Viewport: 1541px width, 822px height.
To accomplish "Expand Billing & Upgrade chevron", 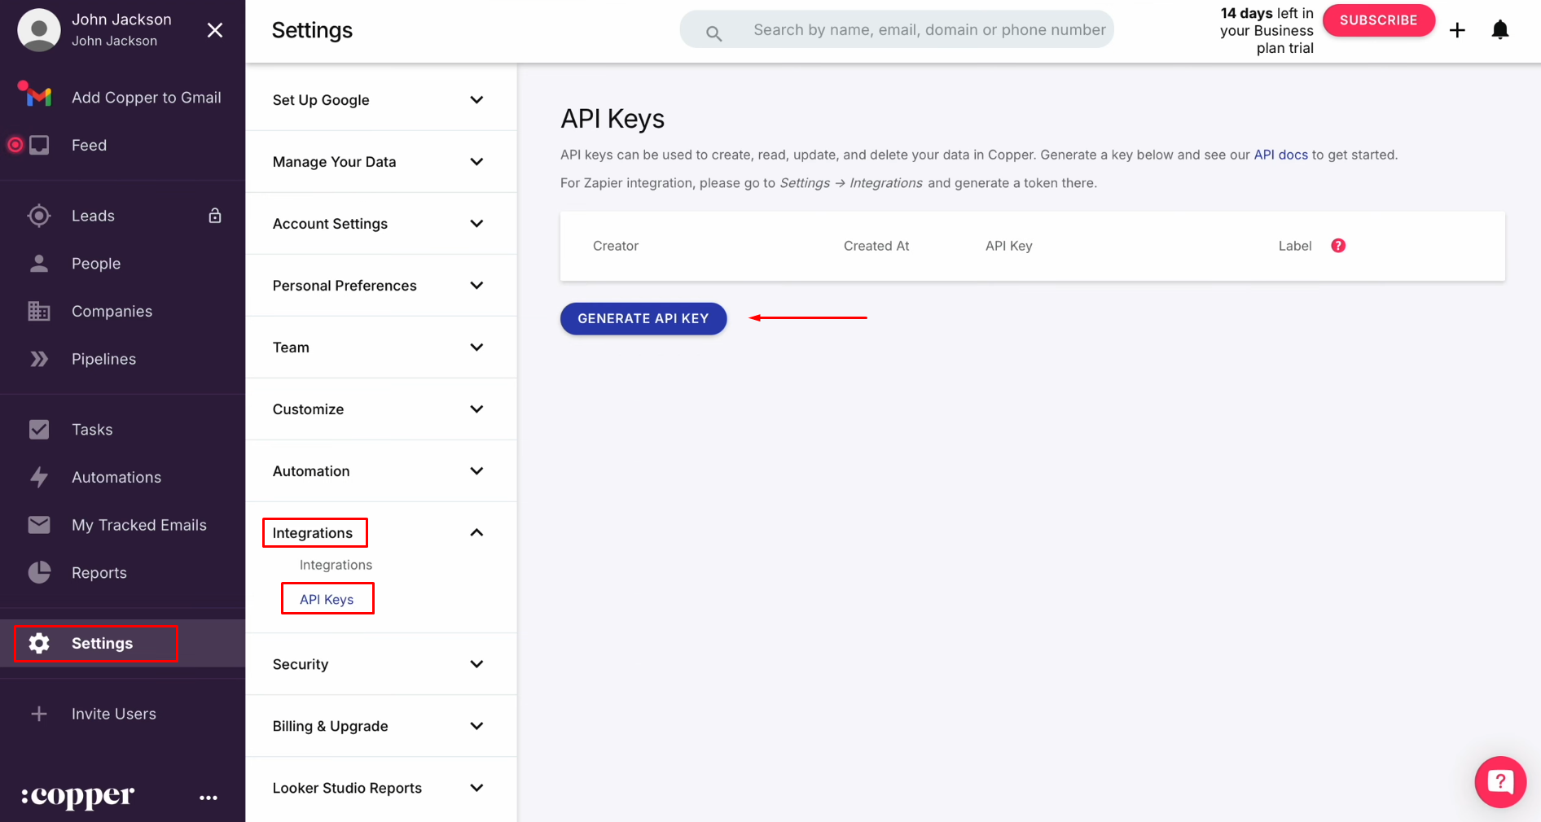I will click(477, 726).
